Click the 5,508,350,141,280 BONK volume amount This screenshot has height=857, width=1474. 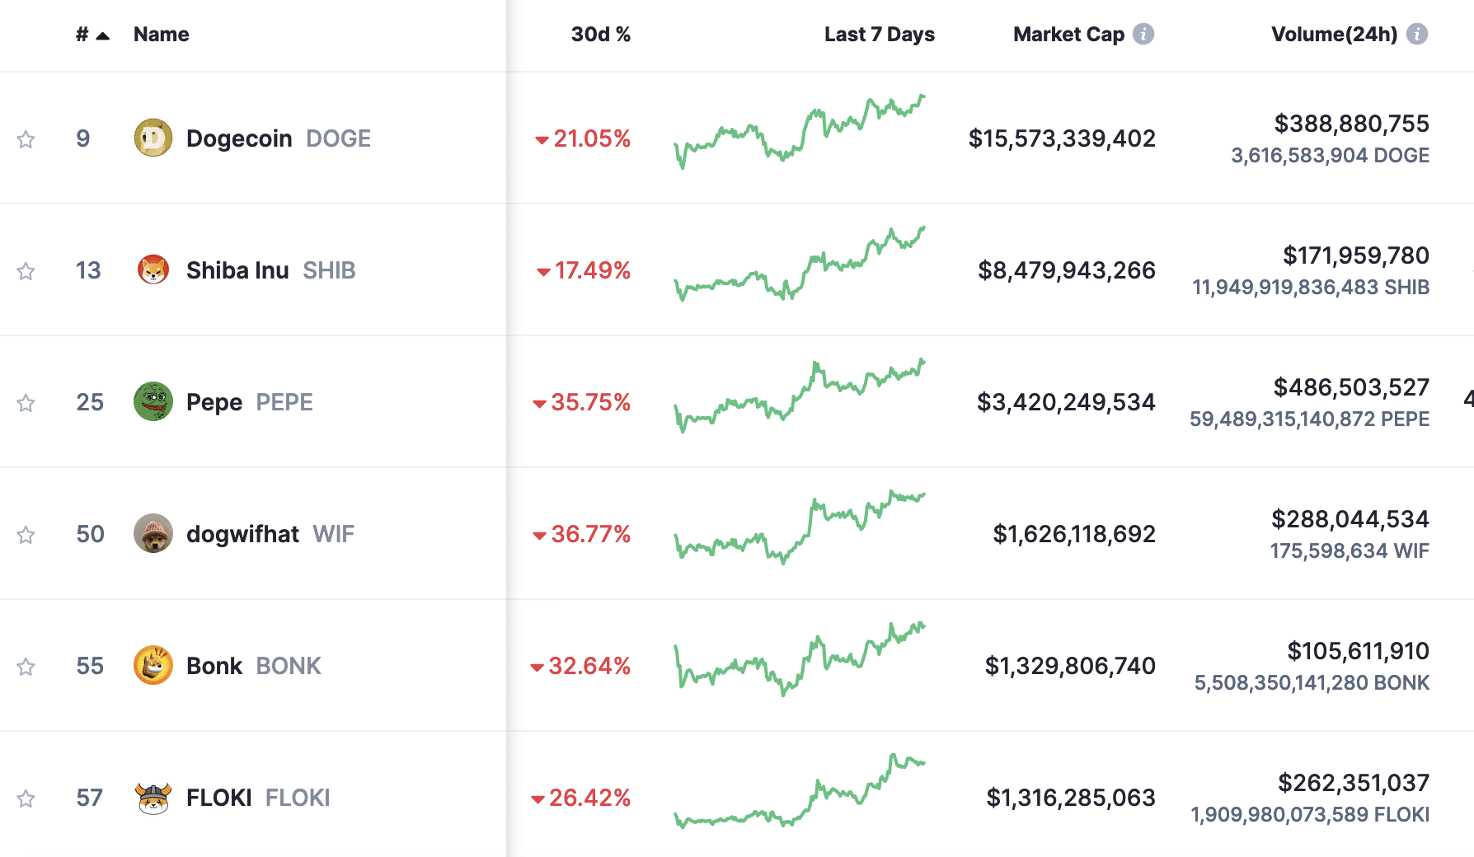coord(1312,682)
